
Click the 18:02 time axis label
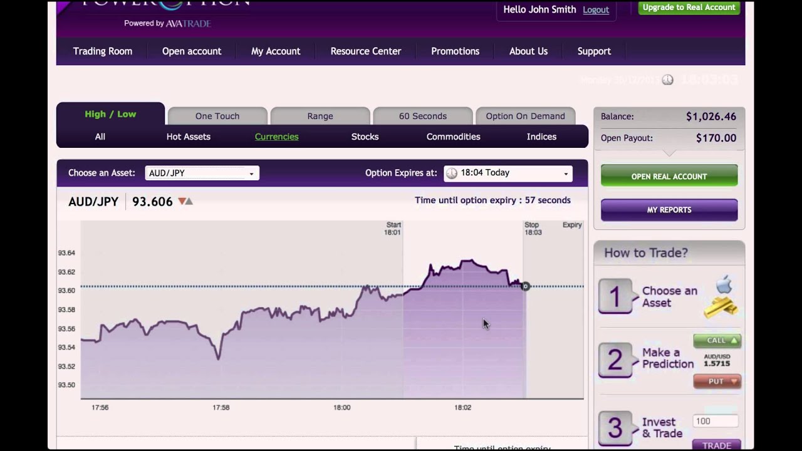point(462,407)
